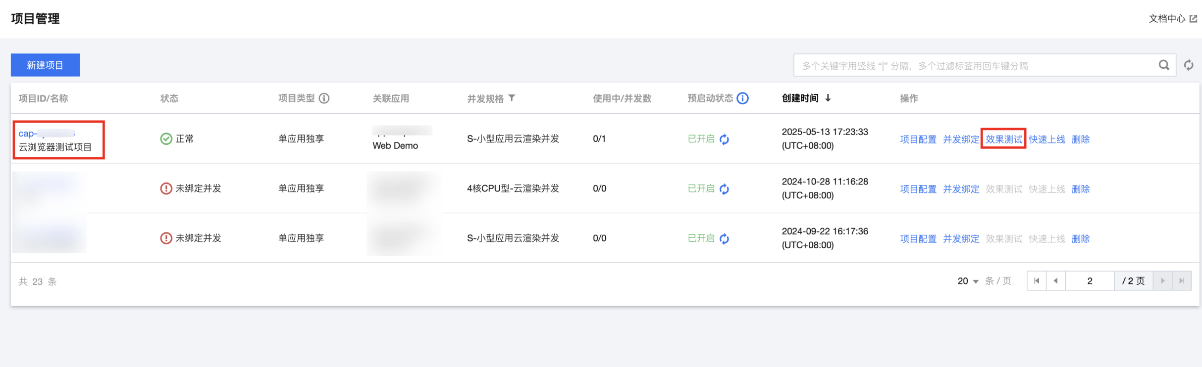Click the refresh list icon beside search

pos(1188,65)
